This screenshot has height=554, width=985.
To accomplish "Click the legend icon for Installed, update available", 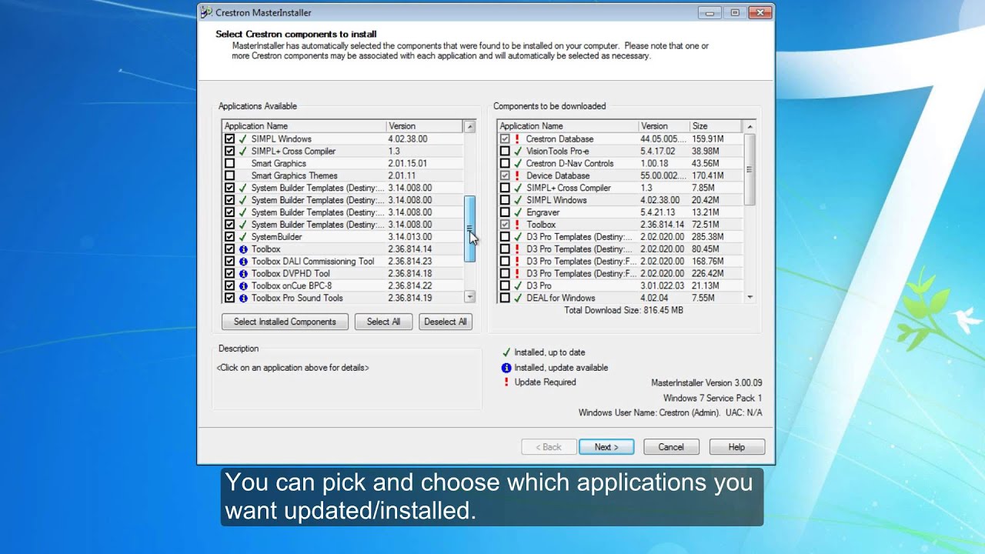I will coord(506,368).
